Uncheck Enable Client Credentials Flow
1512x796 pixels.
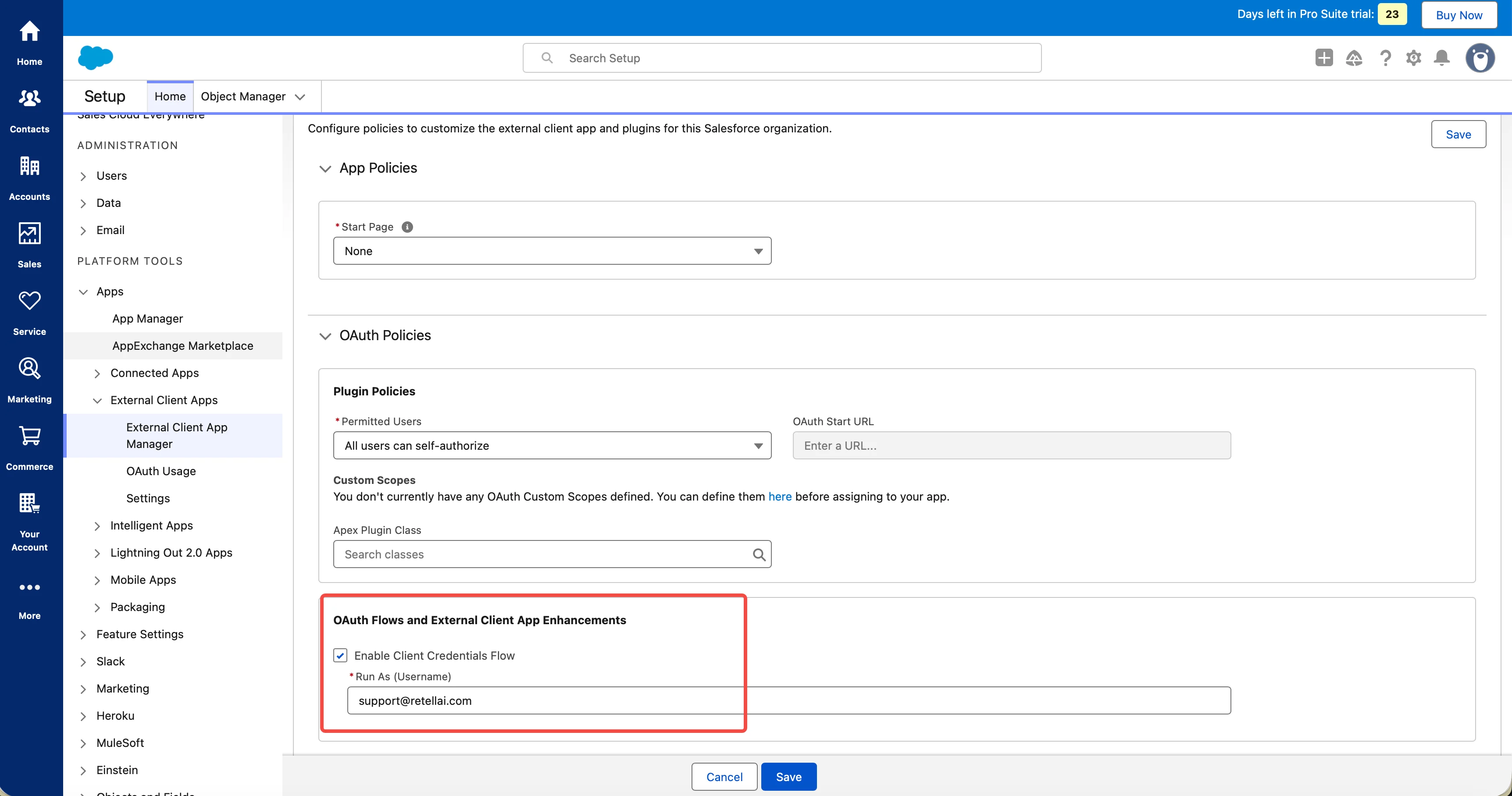tap(340, 655)
